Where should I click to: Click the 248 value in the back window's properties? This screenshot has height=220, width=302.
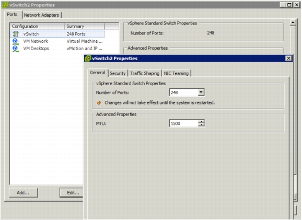(x=211, y=33)
